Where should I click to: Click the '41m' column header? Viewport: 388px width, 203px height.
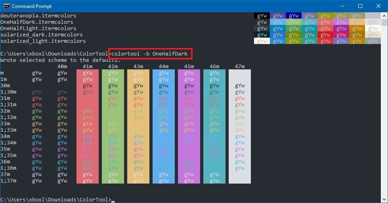[x=88, y=66]
